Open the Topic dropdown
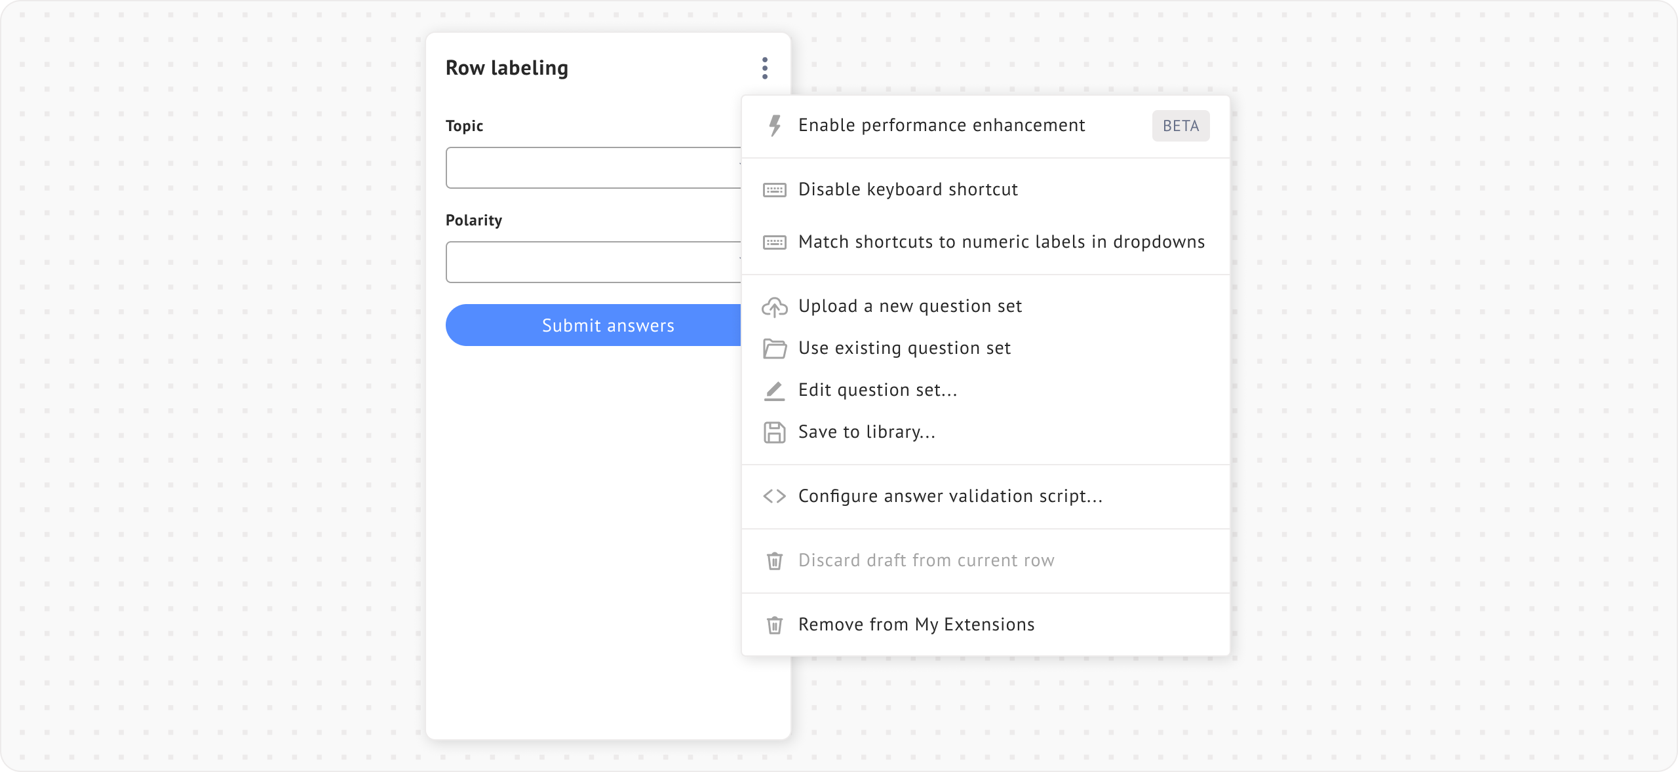Screen dimensions: 1678x772 pyautogui.click(x=593, y=168)
